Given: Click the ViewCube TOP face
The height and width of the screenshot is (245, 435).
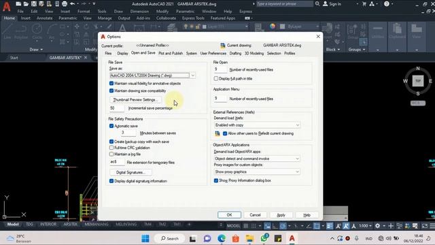Looking at the screenshot, I should click(x=418, y=81).
